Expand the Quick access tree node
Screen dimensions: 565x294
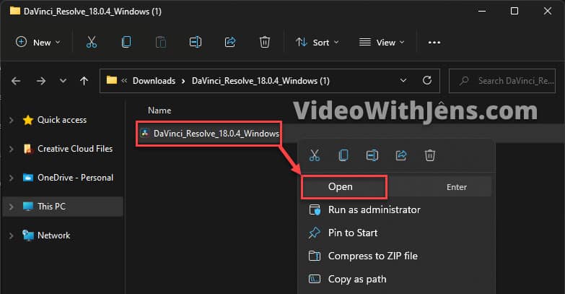[x=11, y=120]
